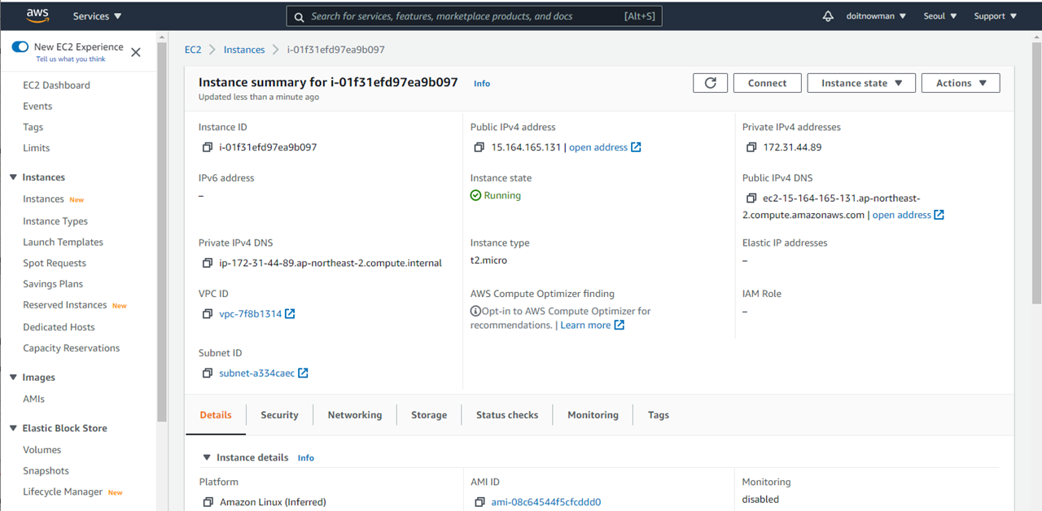The width and height of the screenshot is (1042, 511).
Task: Copy the public IPv4 address 15.164.165.131
Action: [x=479, y=147]
